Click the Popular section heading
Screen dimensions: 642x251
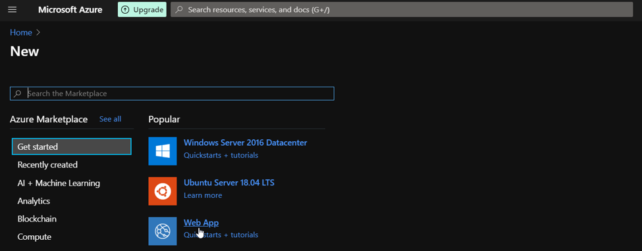[164, 120]
